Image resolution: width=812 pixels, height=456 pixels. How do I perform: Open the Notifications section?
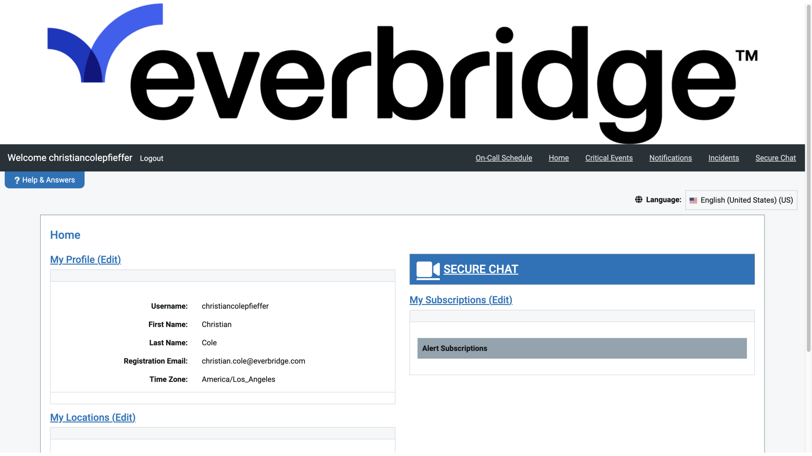tap(670, 158)
